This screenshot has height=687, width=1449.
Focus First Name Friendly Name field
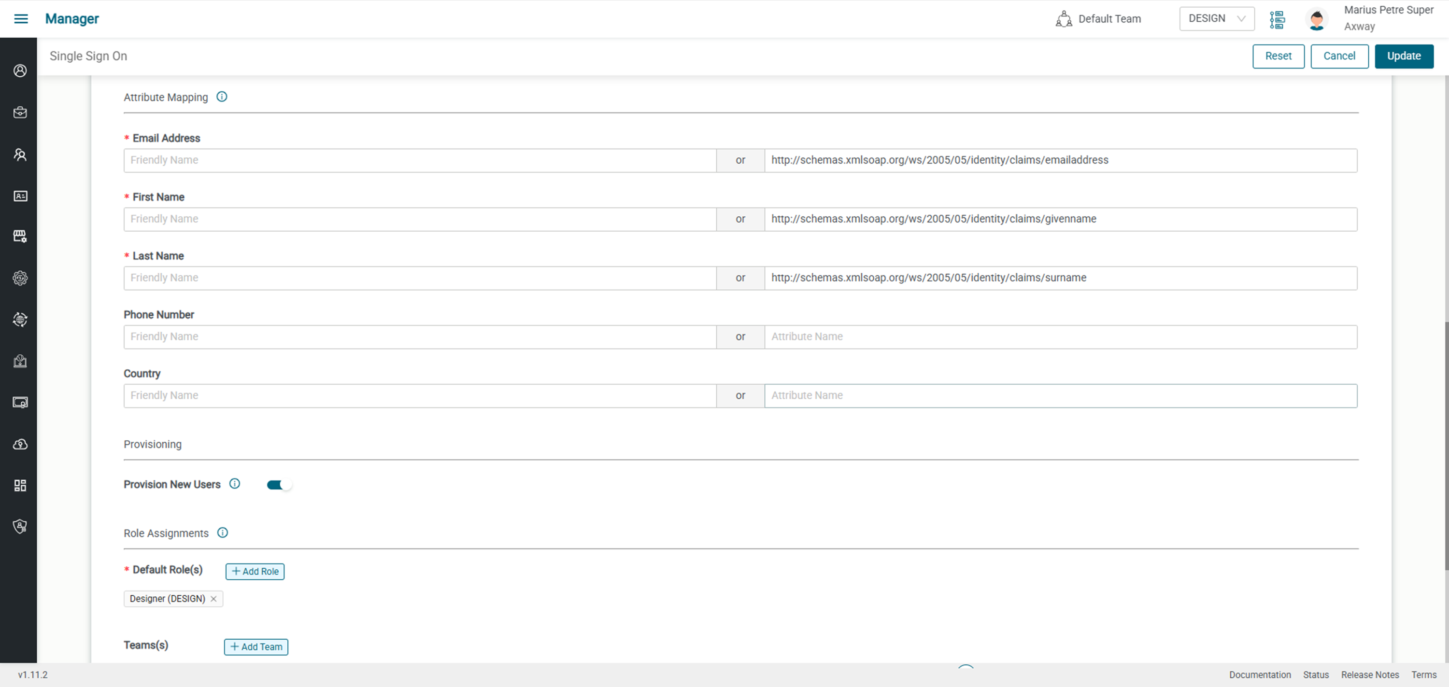(420, 219)
